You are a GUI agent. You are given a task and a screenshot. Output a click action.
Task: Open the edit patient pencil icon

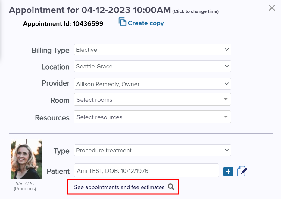click(242, 171)
